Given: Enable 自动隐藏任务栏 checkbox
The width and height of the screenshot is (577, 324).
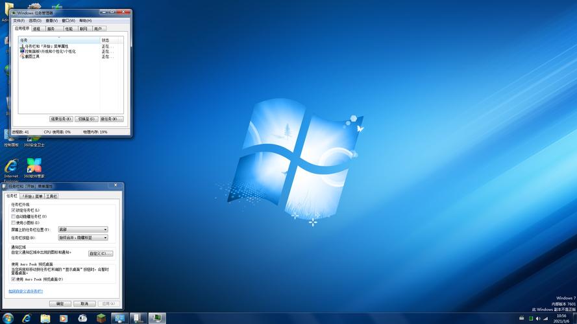Looking at the screenshot, I should (13, 216).
